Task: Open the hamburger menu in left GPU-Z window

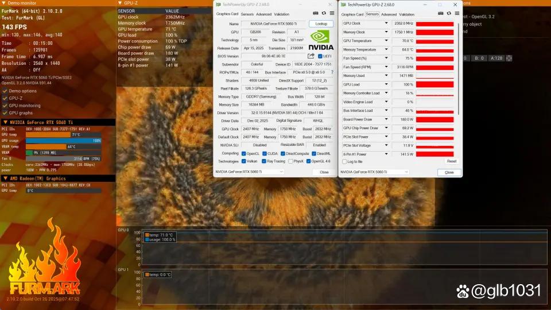Action: point(332,13)
